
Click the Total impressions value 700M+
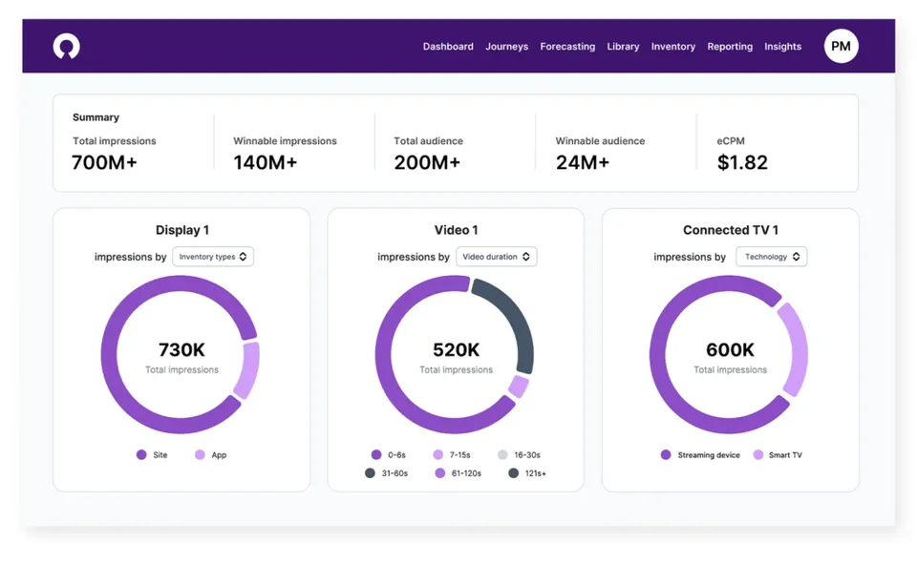coord(104,162)
